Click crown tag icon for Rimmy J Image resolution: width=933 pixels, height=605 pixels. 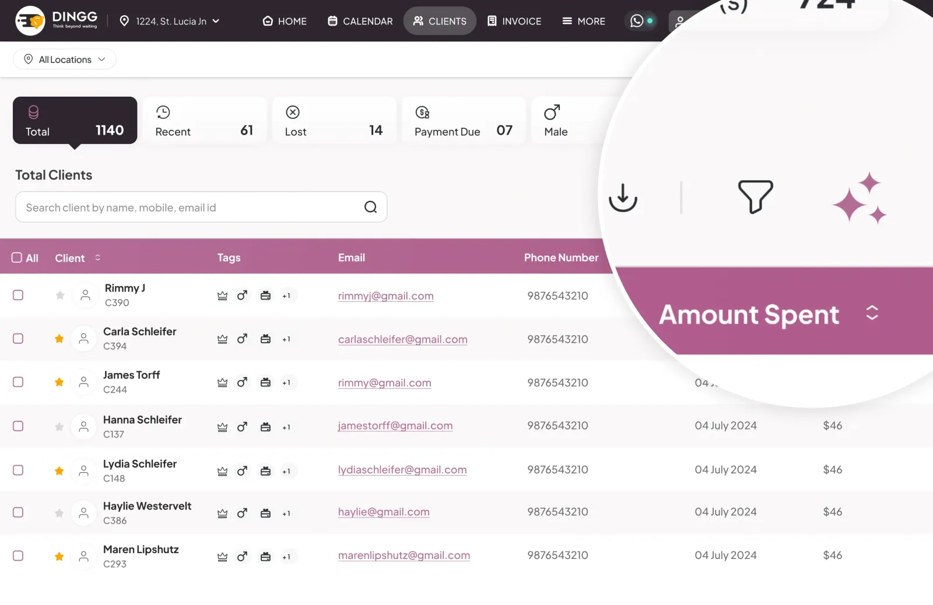[222, 296]
